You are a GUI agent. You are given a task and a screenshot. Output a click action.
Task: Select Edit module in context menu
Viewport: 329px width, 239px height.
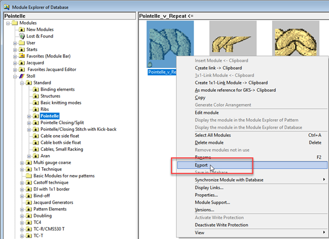(207, 112)
